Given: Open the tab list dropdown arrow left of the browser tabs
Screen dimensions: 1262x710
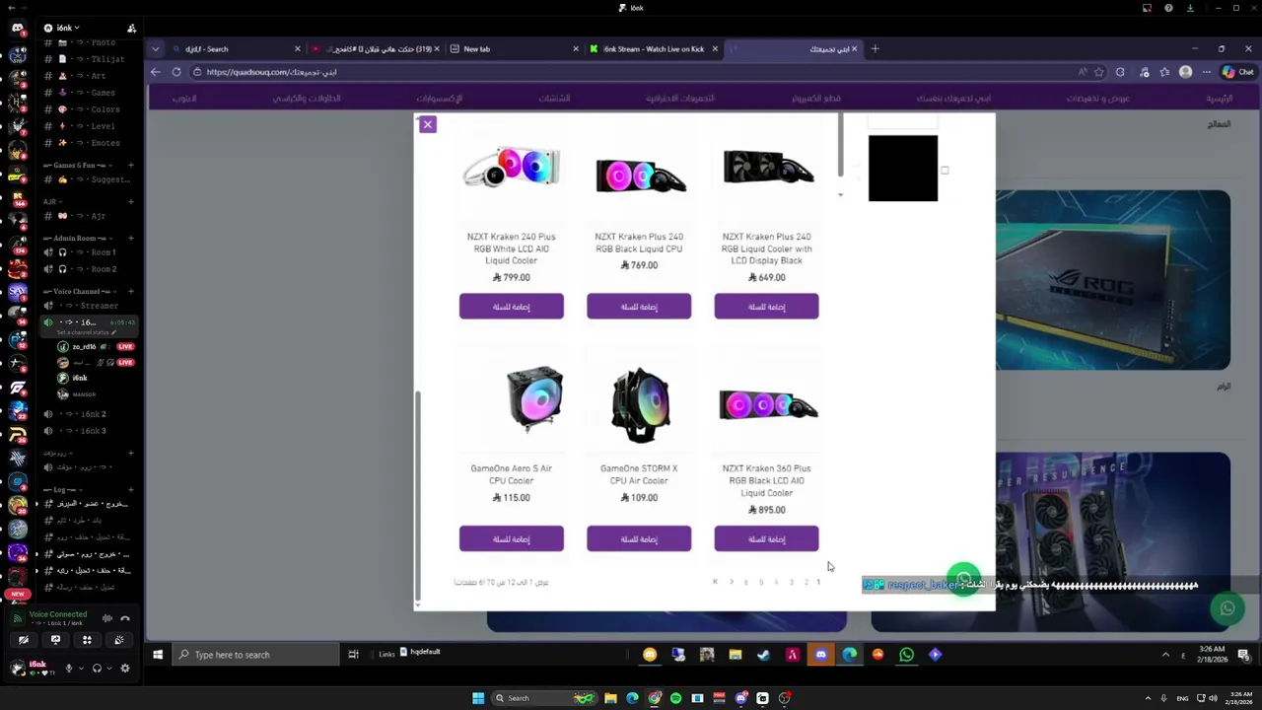Looking at the screenshot, I should 155,48.
